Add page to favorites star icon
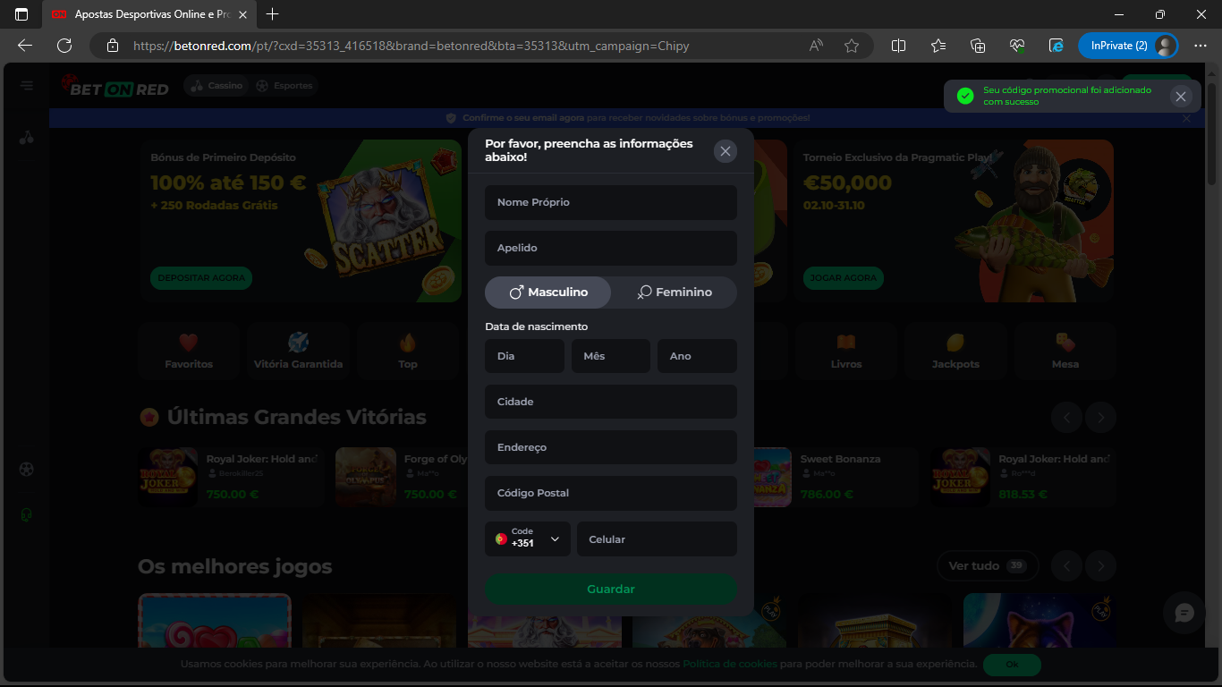1222x687 pixels. 852,46
